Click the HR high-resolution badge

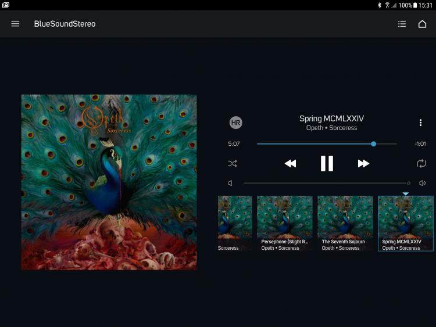click(x=235, y=123)
